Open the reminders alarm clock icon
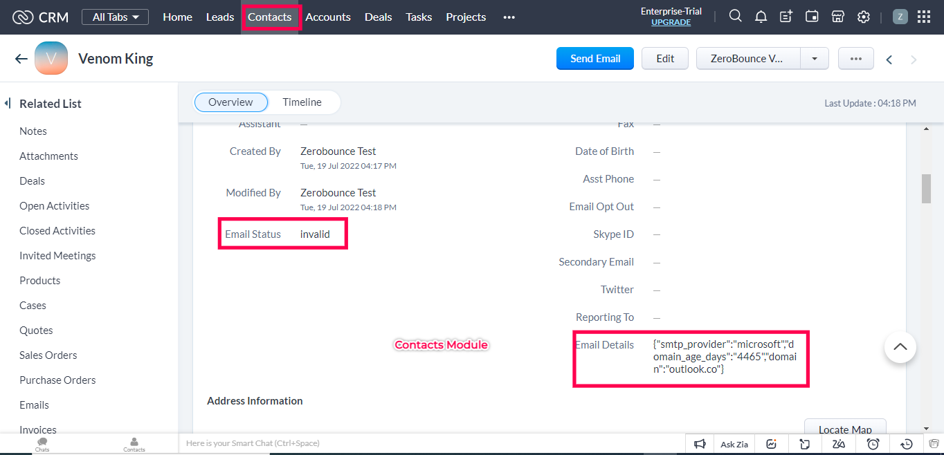The image size is (944, 455). 873,444
